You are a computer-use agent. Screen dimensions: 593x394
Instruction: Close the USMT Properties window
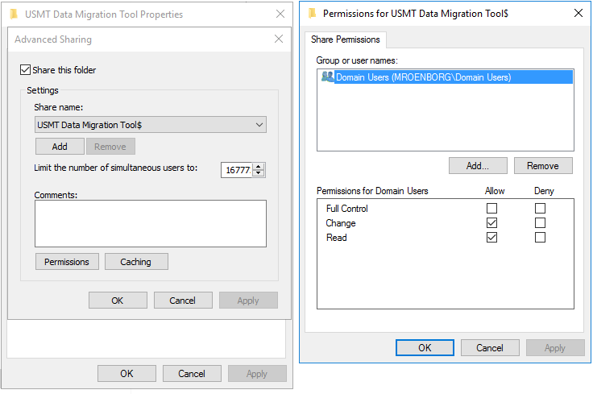pos(280,14)
